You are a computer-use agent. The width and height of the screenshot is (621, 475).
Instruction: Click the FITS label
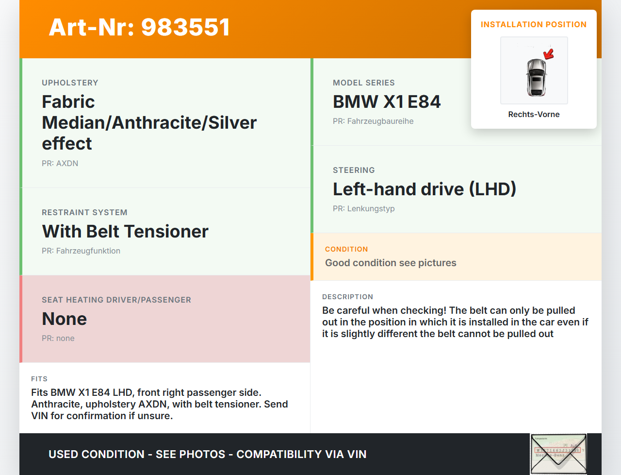click(x=39, y=379)
